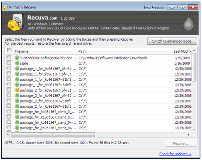Click the Recuva.com heading text
Screen dimensions: 202x160
click(42, 18)
